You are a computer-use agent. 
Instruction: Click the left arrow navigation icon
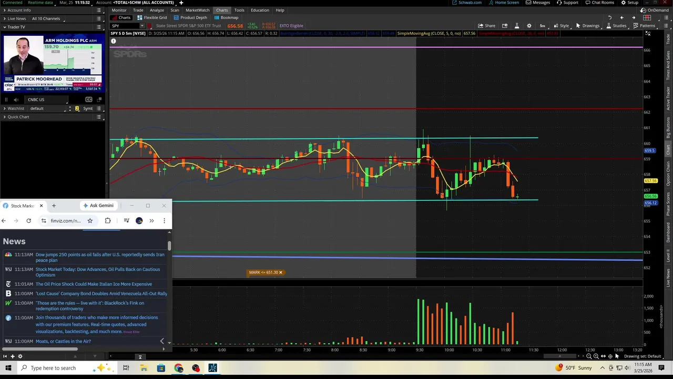point(621,17)
